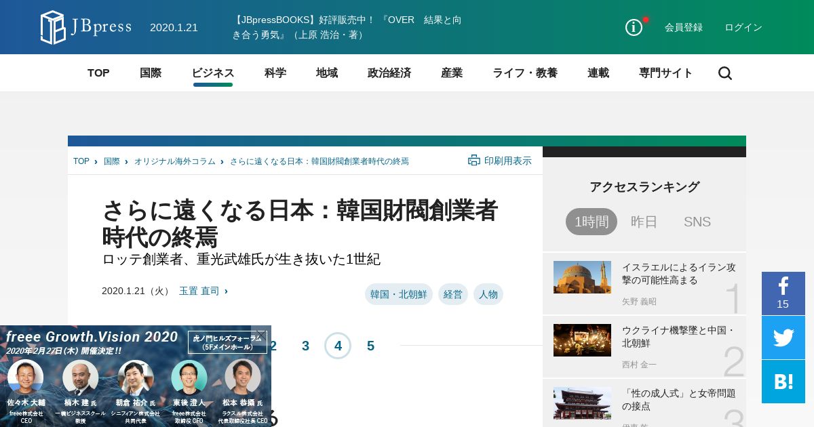Click the freee Growth.Vision 2020 ad banner
The image size is (814, 427).
pyautogui.click(x=136, y=376)
